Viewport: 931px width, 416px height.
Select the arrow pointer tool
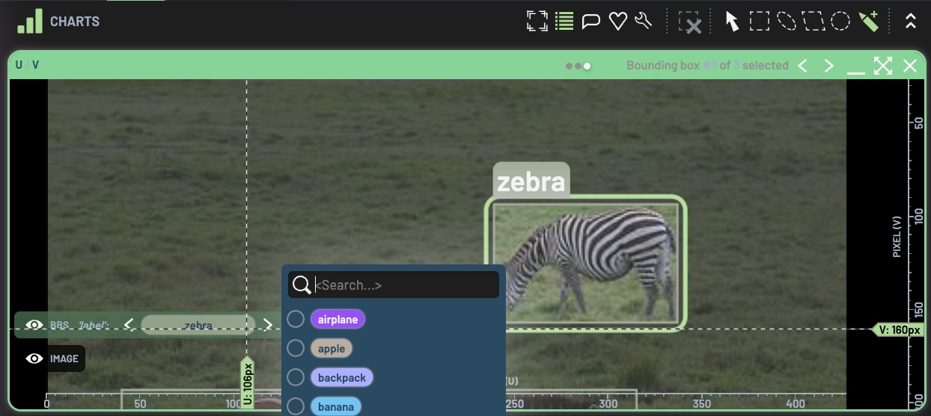tap(732, 21)
